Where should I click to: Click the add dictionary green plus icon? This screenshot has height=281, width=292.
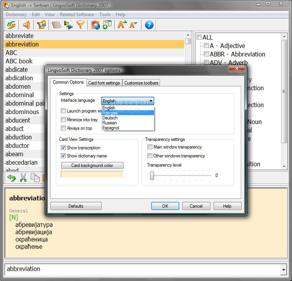(x=107, y=25)
